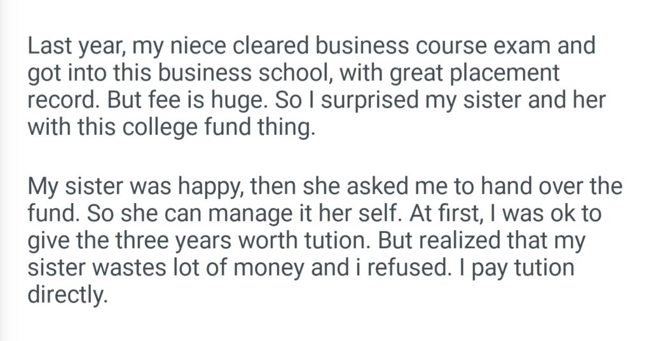The width and height of the screenshot is (651, 341).
Task: Click the word "record"
Action: point(62,100)
